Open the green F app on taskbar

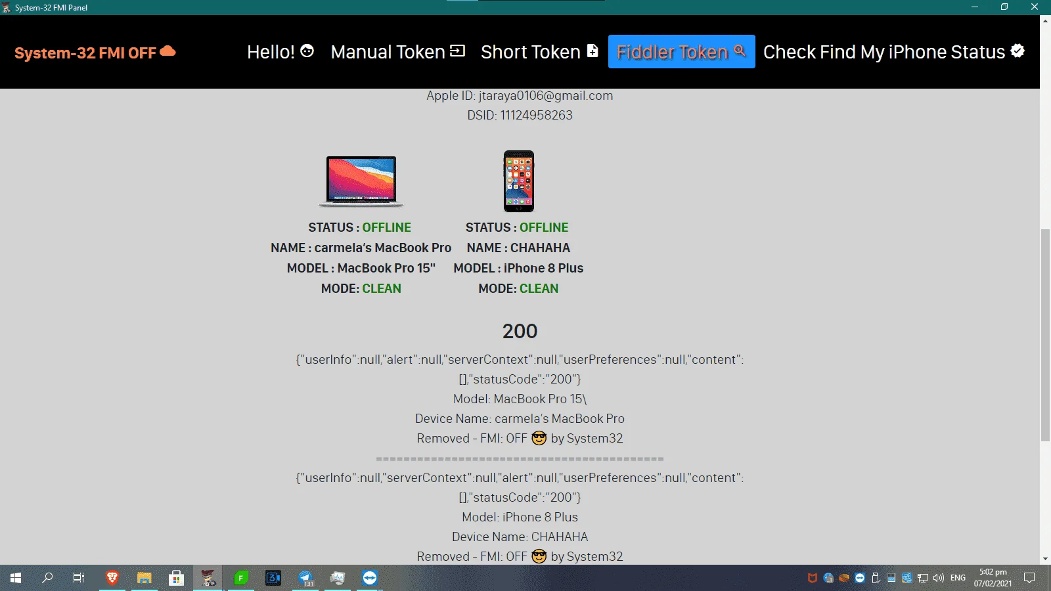241,578
